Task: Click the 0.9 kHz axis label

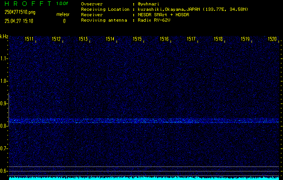Action: [4, 103]
